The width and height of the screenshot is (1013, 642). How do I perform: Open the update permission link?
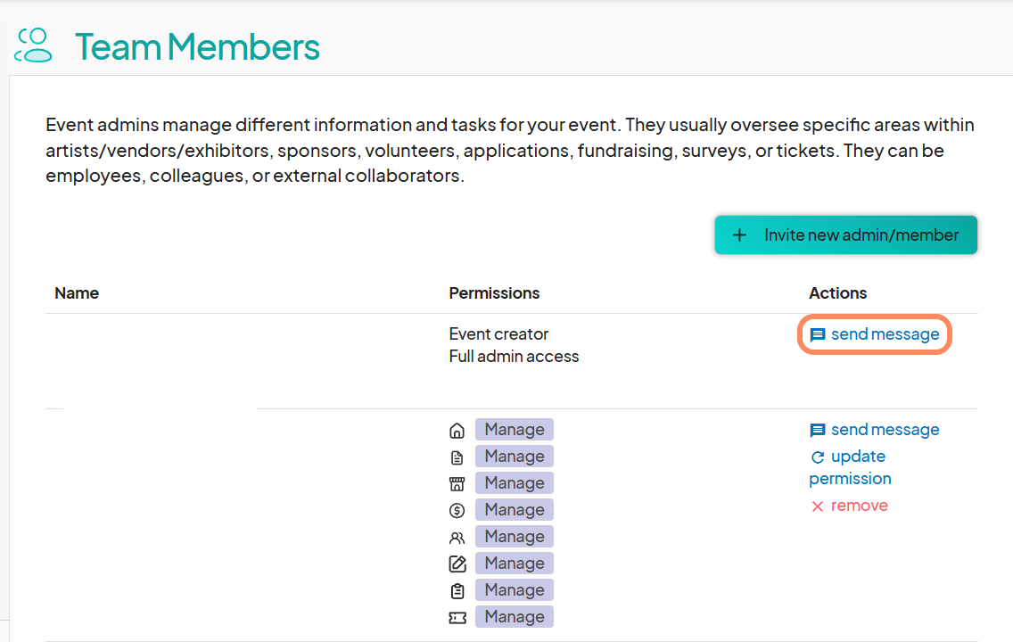[x=850, y=467]
